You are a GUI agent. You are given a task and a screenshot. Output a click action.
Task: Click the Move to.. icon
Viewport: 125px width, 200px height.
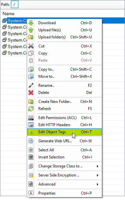coord(31,76)
